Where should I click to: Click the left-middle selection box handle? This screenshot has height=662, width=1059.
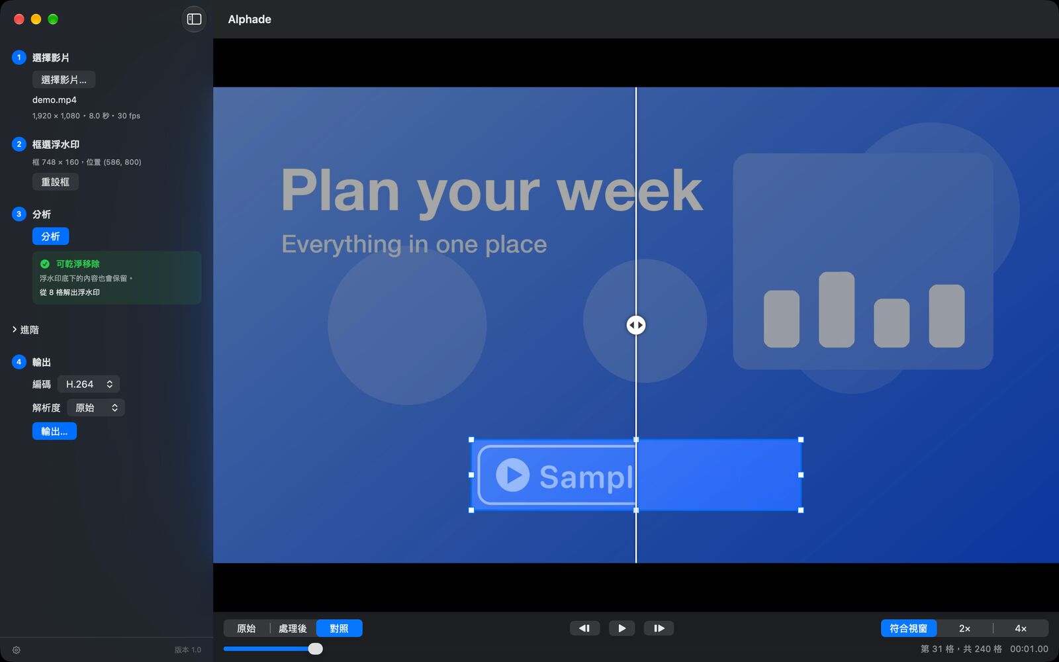pyautogui.click(x=471, y=475)
